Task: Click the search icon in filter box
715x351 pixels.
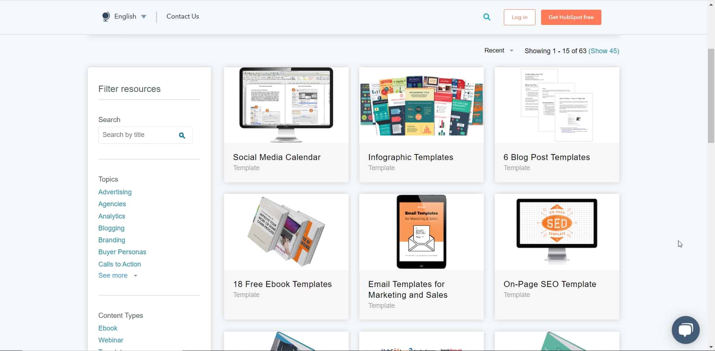Action: point(182,135)
